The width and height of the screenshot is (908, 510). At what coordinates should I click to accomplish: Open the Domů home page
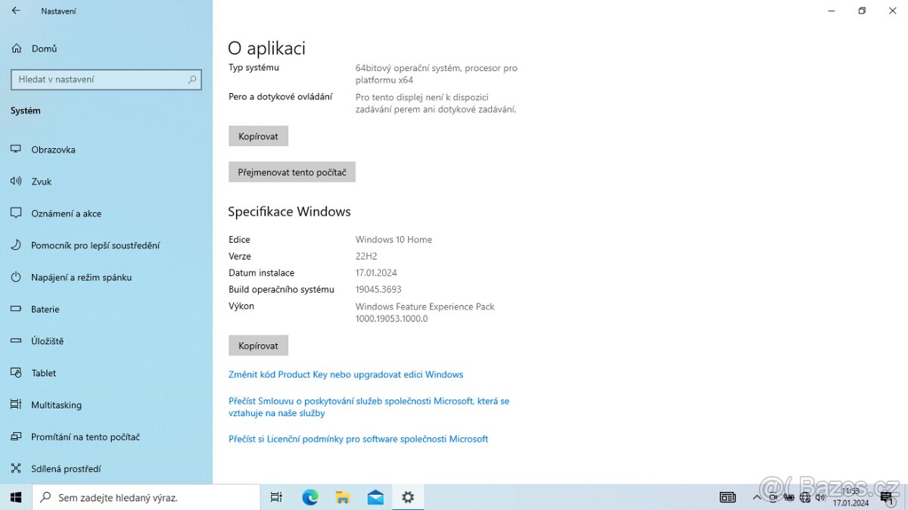[x=44, y=48]
